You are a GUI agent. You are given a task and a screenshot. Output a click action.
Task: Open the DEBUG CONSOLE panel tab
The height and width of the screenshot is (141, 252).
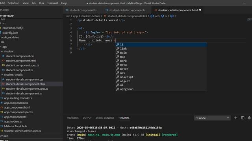[105, 118]
